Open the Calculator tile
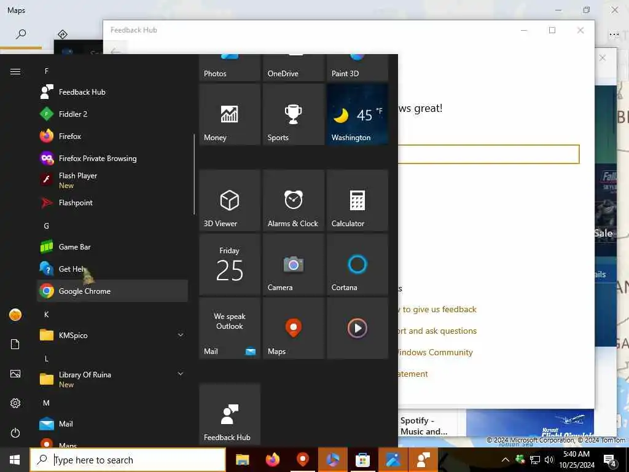The image size is (629, 472). [x=357, y=200]
